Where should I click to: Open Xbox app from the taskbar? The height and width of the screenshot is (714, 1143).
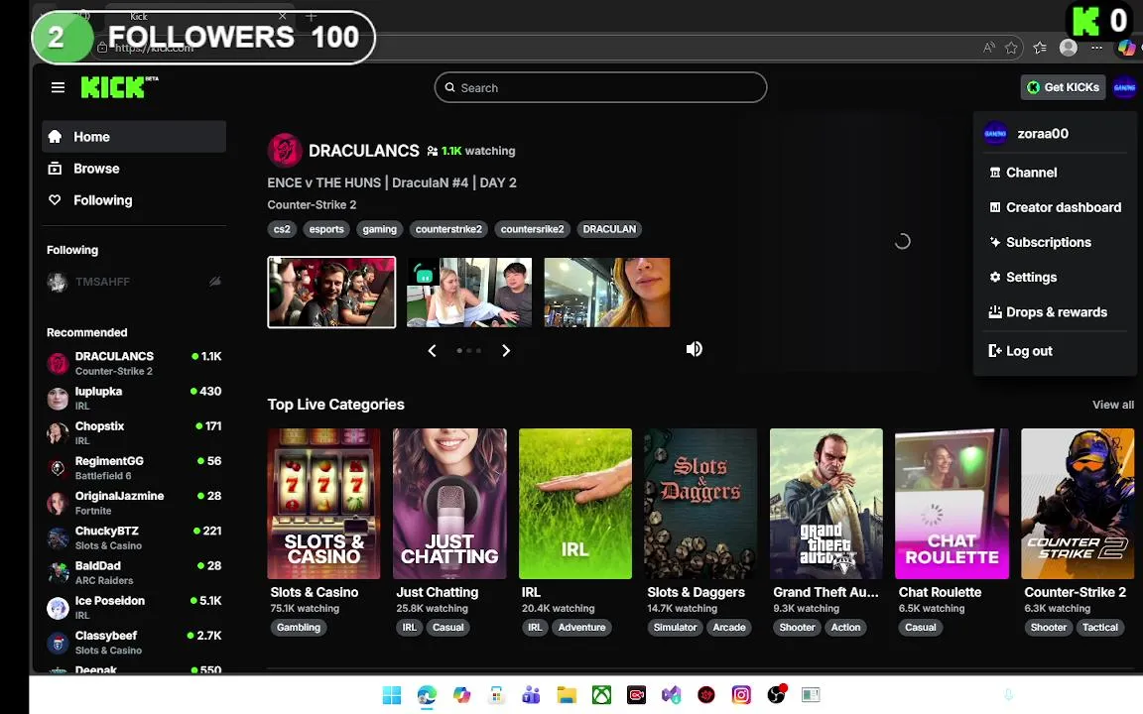601,695
